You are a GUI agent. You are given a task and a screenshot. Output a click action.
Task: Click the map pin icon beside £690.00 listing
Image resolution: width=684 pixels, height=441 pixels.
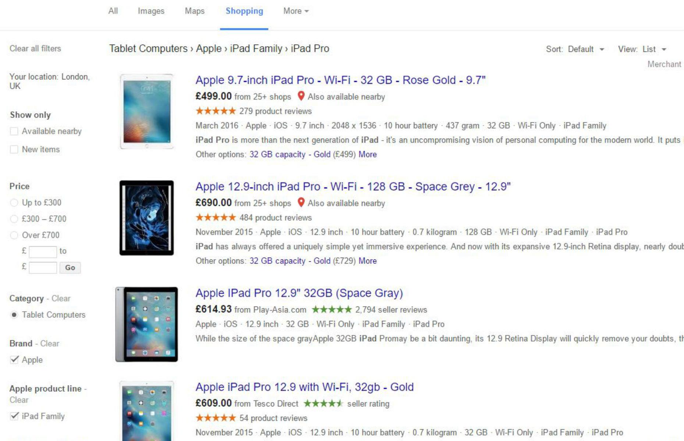pos(301,202)
